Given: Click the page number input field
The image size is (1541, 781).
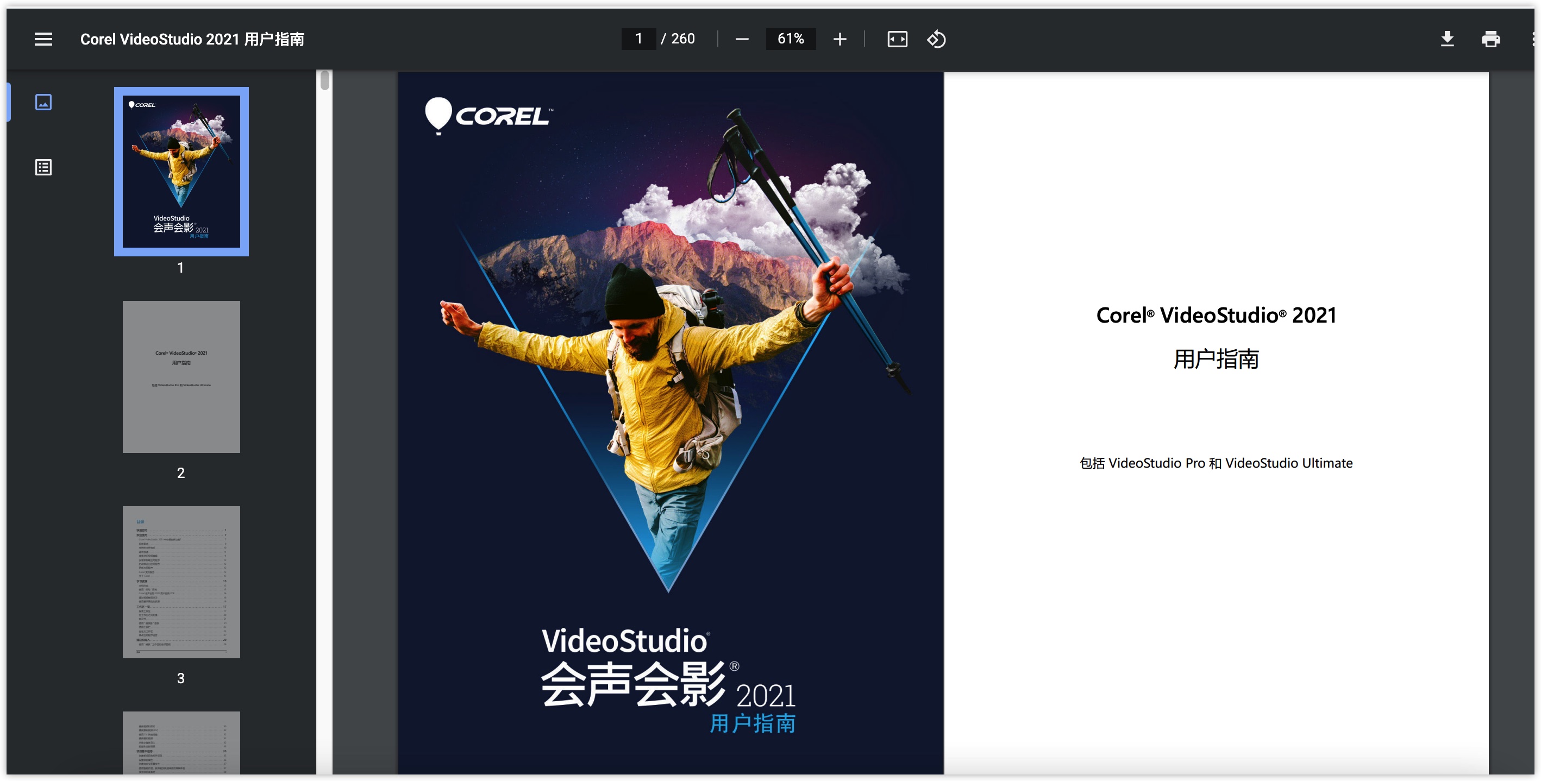Looking at the screenshot, I should (638, 39).
